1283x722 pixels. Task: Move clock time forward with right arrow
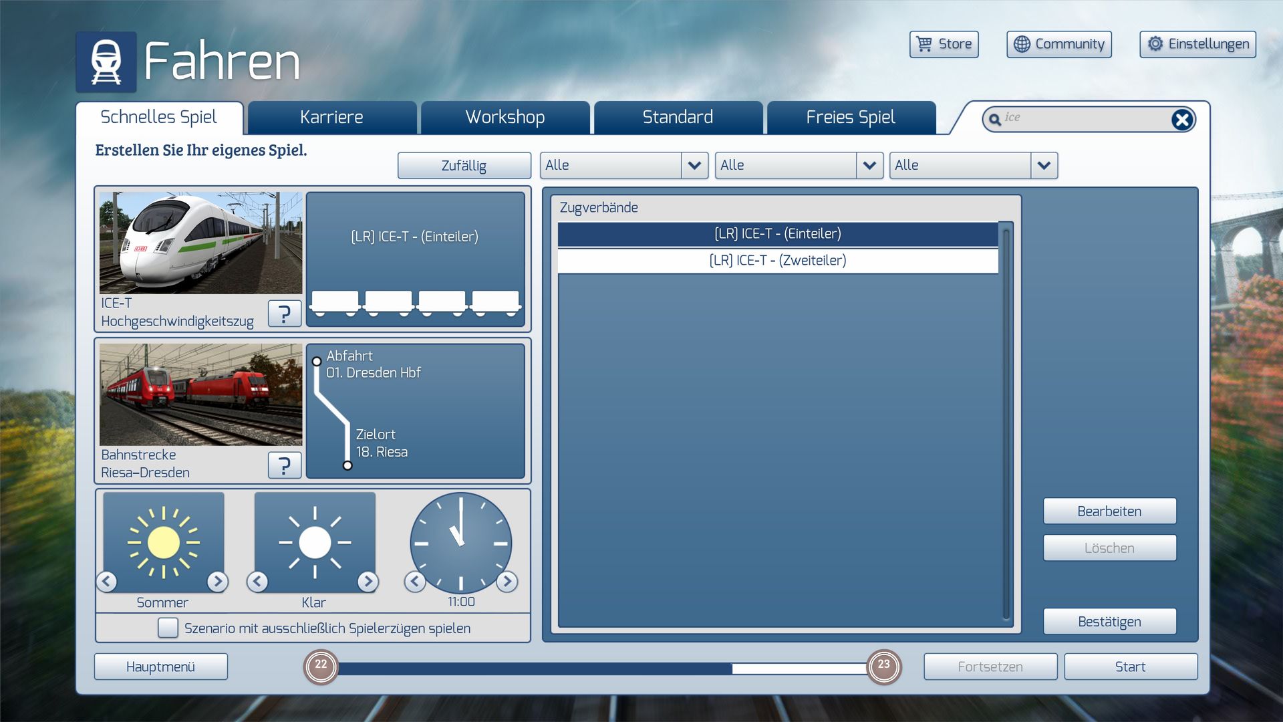[507, 582]
